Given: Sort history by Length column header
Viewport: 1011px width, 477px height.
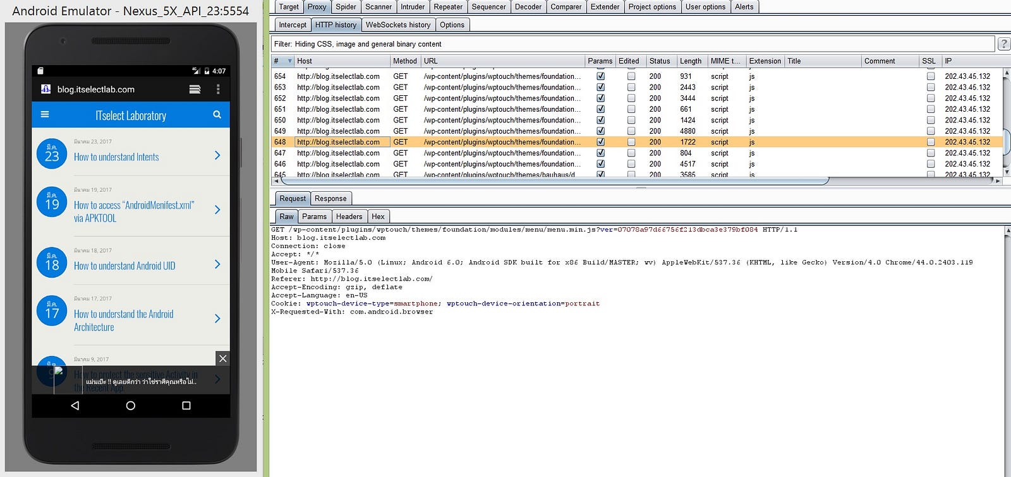Looking at the screenshot, I should pyautogui.click(x=692, y=61).
